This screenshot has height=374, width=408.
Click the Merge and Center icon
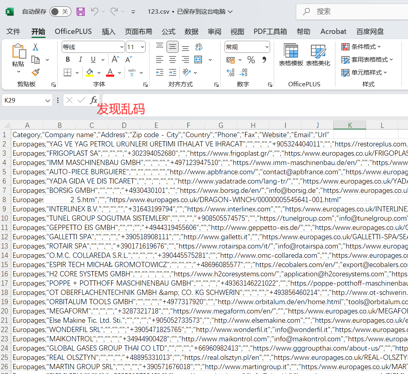click(198, 59)
